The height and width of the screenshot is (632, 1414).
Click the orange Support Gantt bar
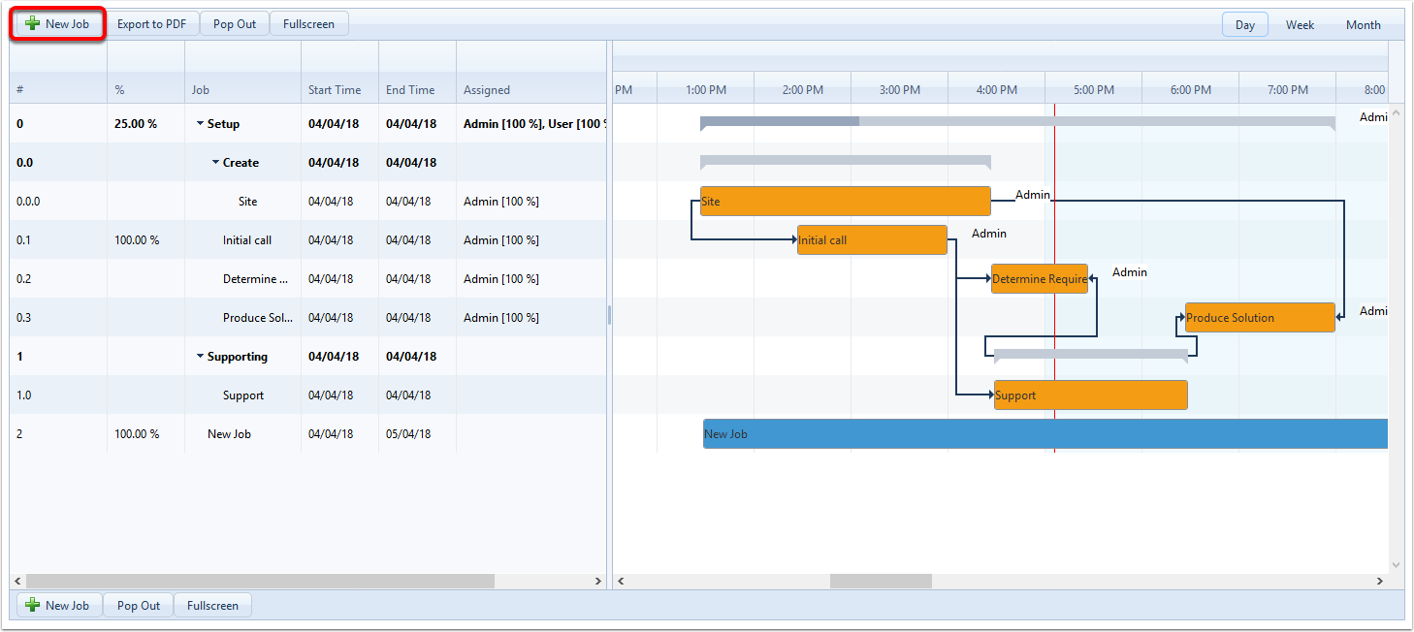click(x=1091, y=395)
